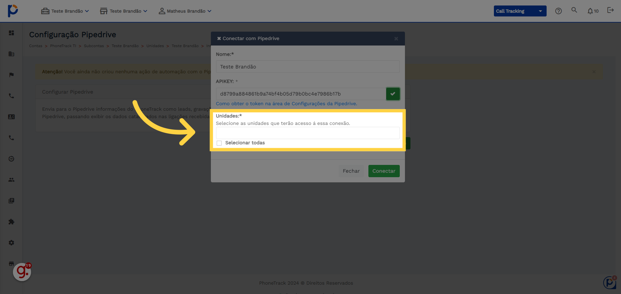621x294 pixels.
Task: Open the notifications bell showing 10
Action: (593, 11)
